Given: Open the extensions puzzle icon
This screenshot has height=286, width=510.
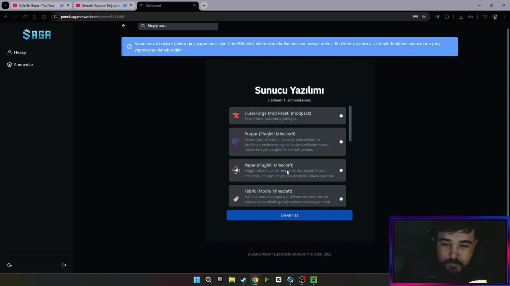Looking at the screenshot, I should 447,17.
